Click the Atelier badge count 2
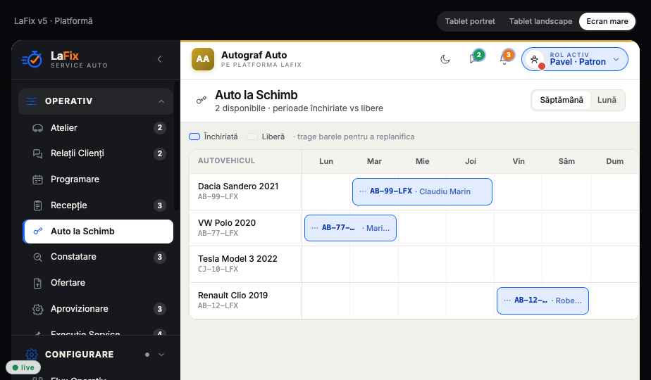The width and height of the screenshot is (651, 380). click(x=159, y=128)
